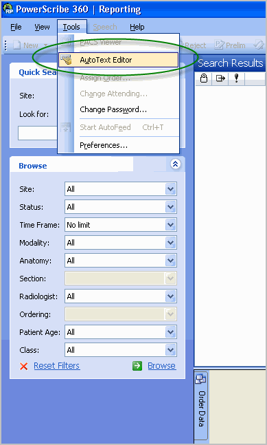The height and width of the screenshot is (445, 267).
Task: Click the red X Reset Filters icon
Action: (x=24, y=366)
